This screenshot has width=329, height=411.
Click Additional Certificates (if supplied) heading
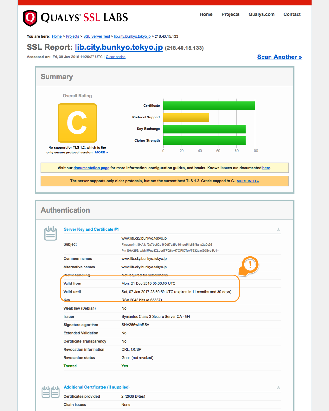coord(97,387)
